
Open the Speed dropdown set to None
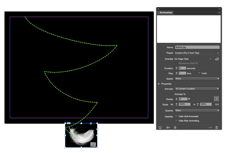click(x=197, y=79)
